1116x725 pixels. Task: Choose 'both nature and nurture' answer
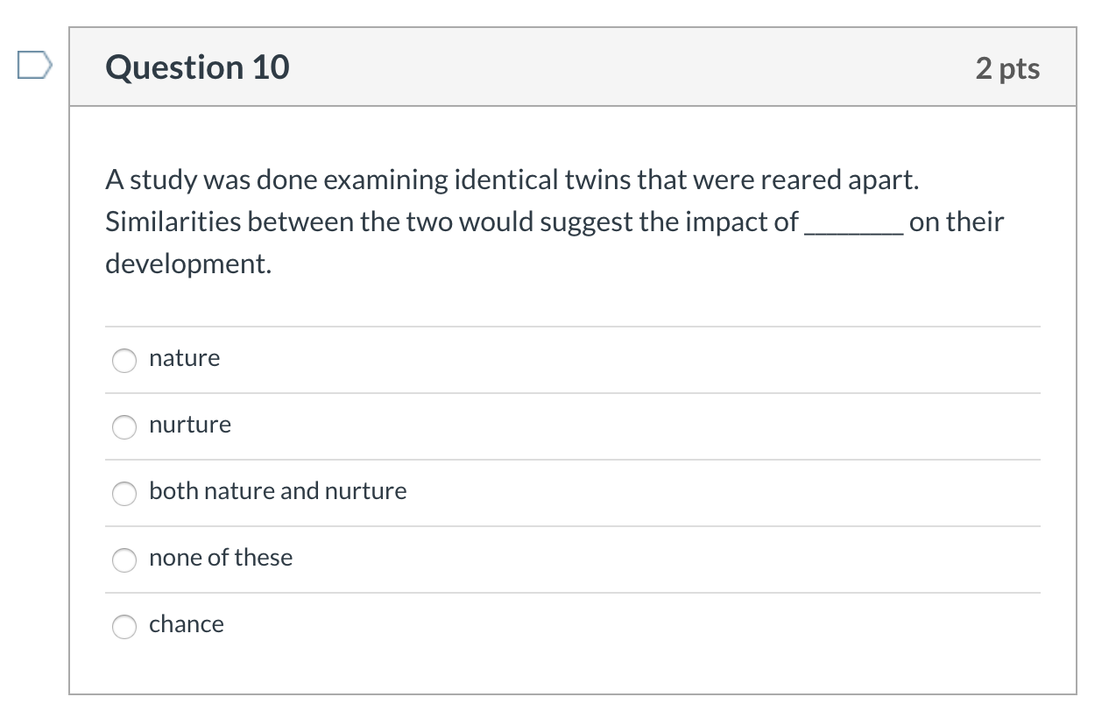[x=124, y=493]
